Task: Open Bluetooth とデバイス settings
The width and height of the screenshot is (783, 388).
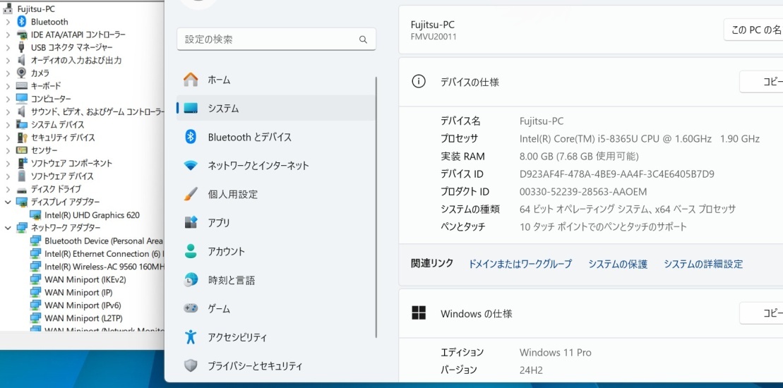Action: point(276,137)
